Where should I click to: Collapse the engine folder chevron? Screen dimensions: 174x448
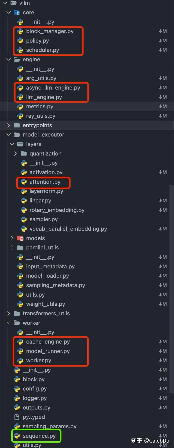click(9, 60)
